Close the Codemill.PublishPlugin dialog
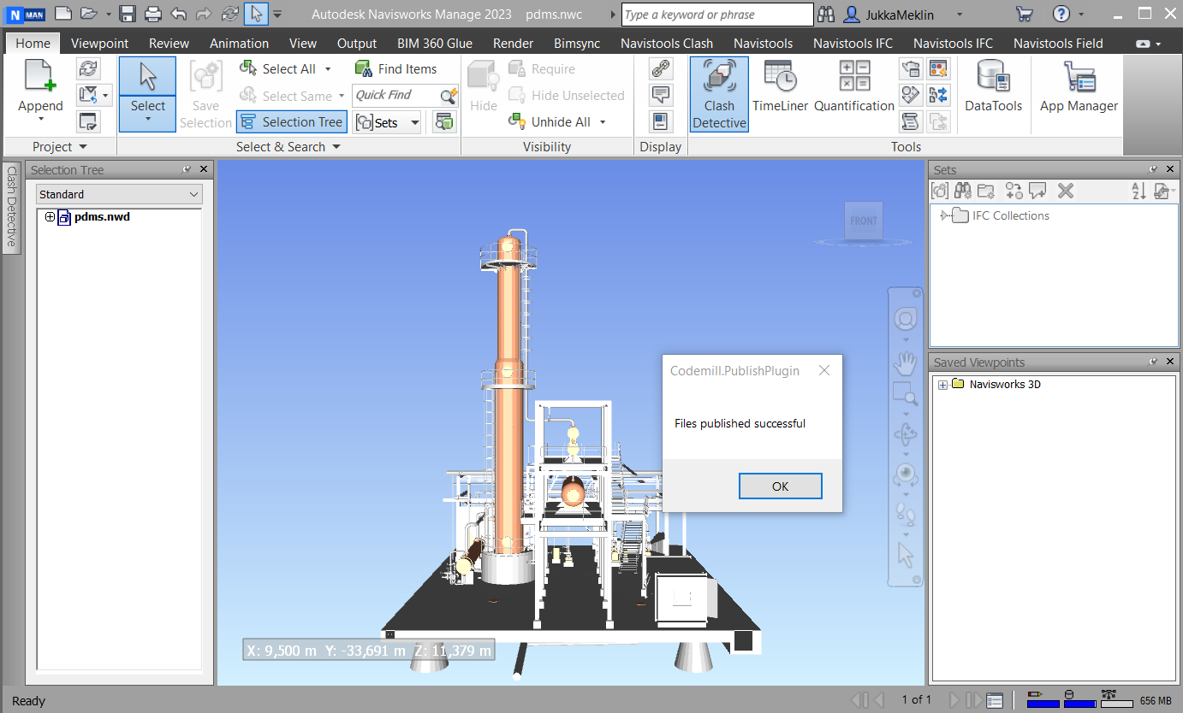The image size is (1183, 713). (x=824, y=370)
